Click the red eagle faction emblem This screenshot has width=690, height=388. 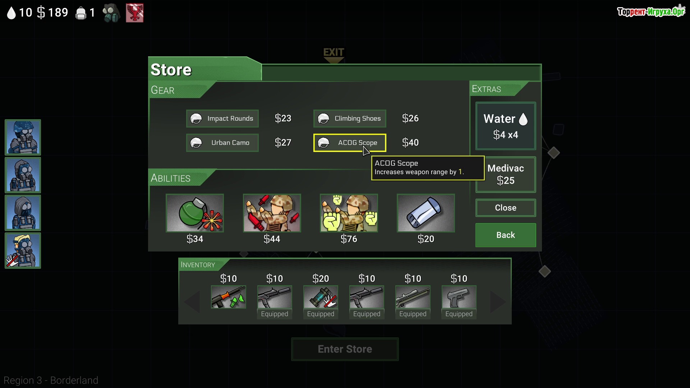pos(135,13)
